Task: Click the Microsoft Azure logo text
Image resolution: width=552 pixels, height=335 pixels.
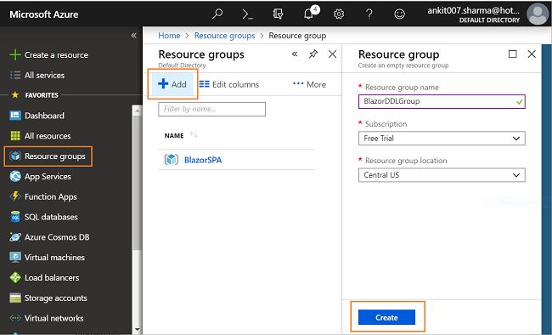Action: (44, 14)
